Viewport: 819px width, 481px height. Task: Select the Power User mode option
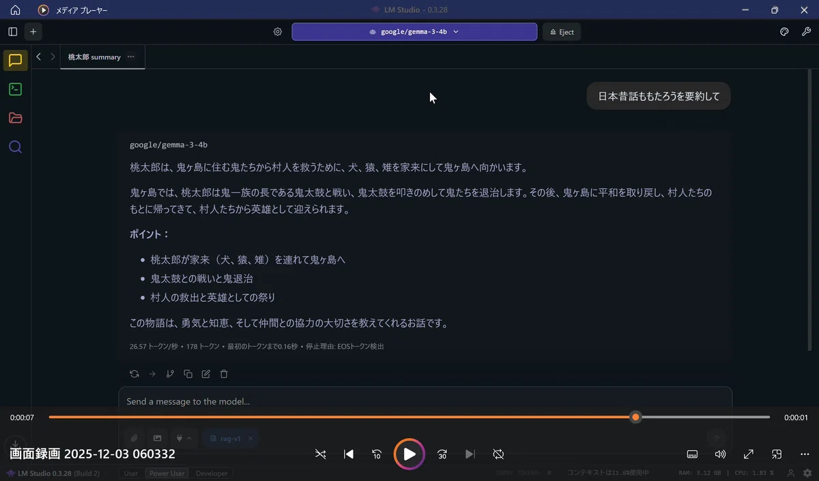pos(167,473)
